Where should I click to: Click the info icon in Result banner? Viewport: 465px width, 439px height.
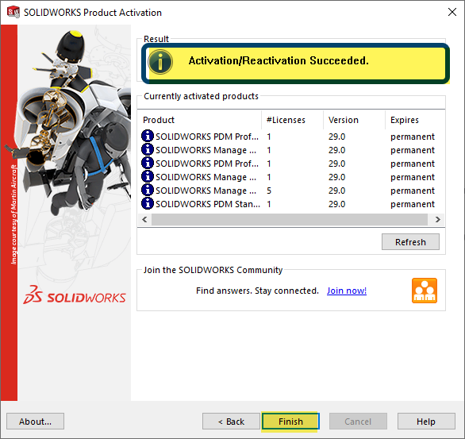tap(160, 62)
